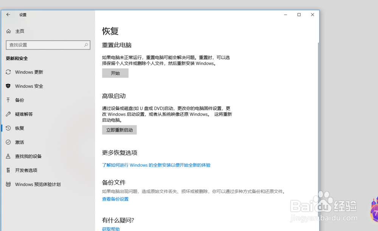This screenshot has width=378, height=231.
Task: Click the 开始 button under 重置此电脑
Action: coord(115,73)
